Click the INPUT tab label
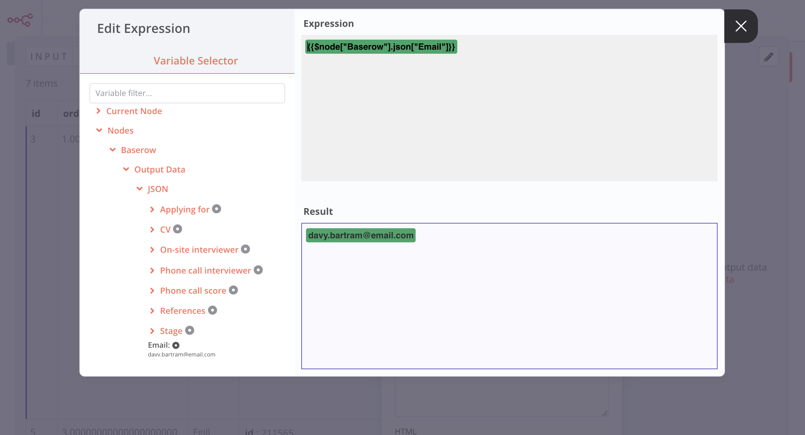805x435 pixels. pyautogui.click(x=49, y=56)
